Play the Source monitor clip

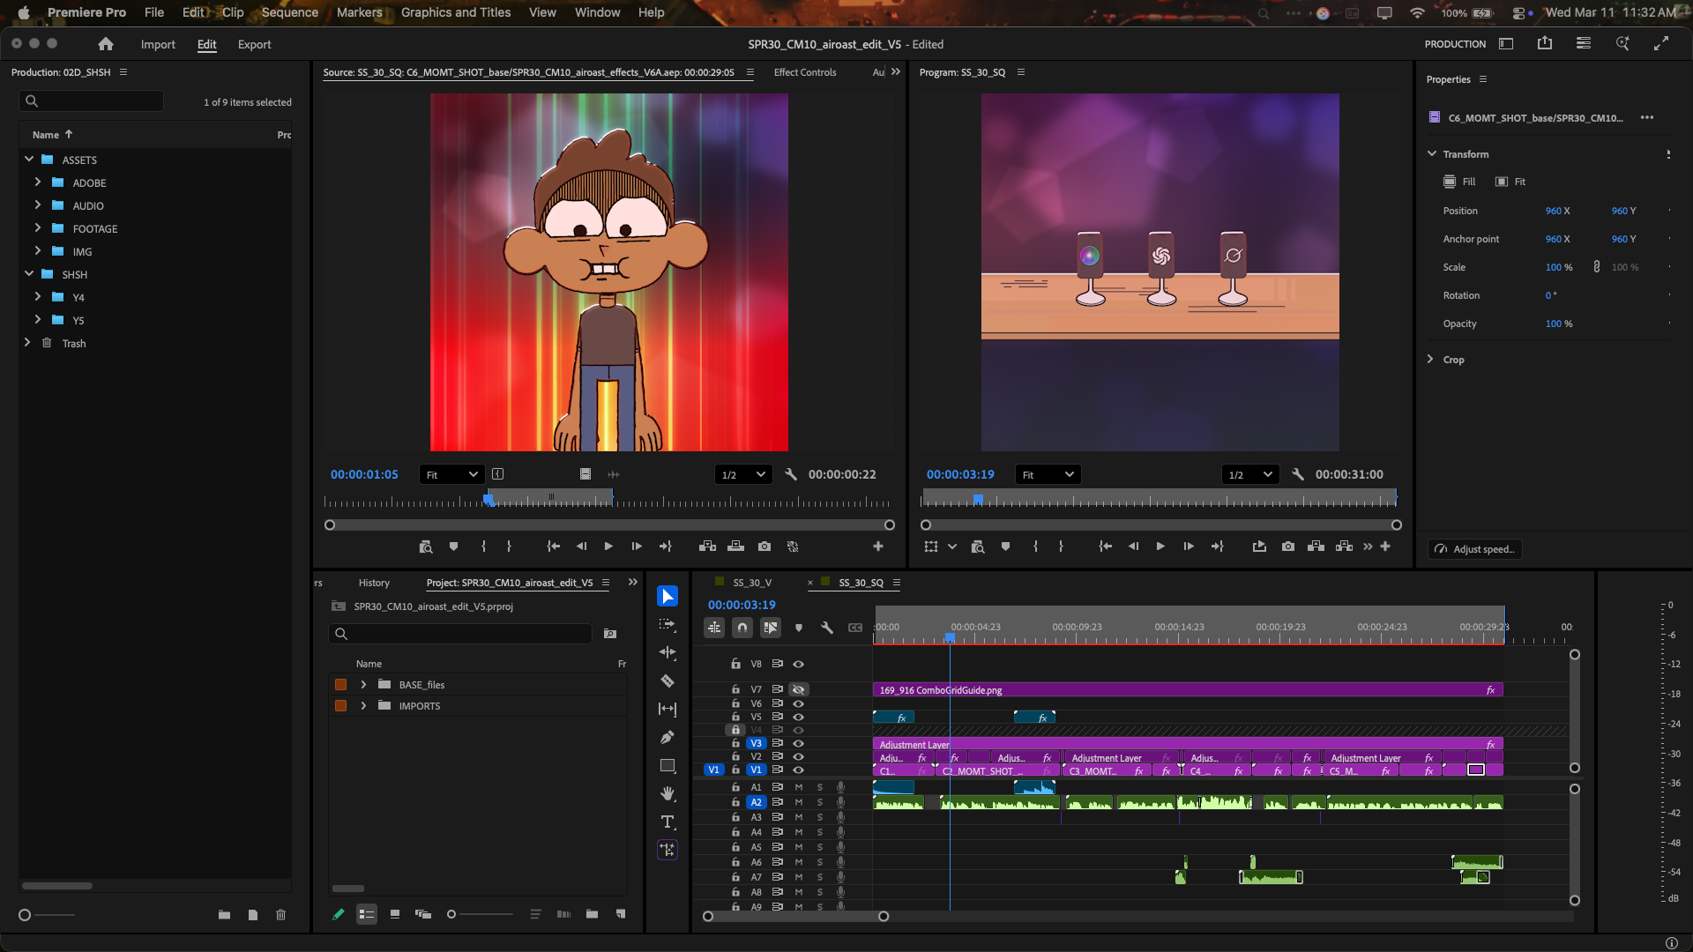608,547
